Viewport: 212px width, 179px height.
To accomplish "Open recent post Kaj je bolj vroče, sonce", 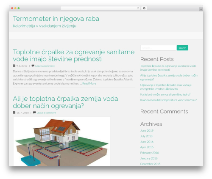I will (x=165, y=94).
